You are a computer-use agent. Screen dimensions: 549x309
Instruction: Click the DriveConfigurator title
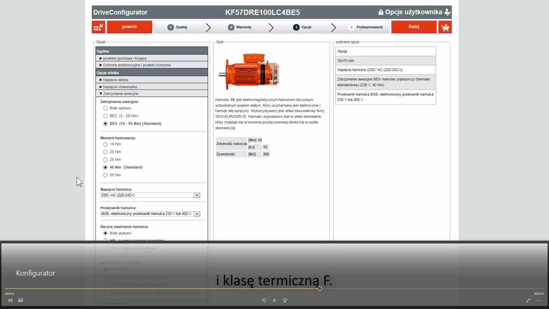[121, 12]
